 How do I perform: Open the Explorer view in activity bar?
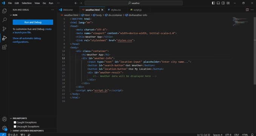(5, 11)
